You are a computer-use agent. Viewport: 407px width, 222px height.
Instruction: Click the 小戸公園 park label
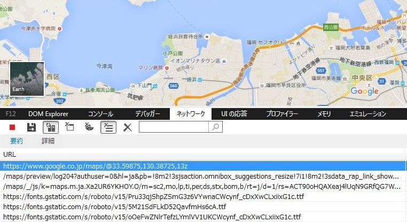pos(173,53)
